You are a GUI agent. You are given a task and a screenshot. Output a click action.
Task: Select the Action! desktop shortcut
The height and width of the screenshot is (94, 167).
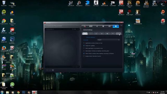[163, 21]
